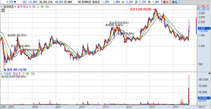Close the volume panel with its X icon
This screenshot has height=109, width=211.
[209, 73]
